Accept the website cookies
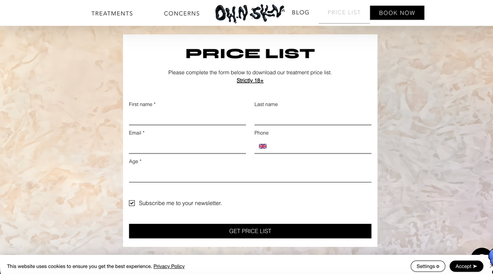Screen dimensions: 493x274 (x=466, y=266)
